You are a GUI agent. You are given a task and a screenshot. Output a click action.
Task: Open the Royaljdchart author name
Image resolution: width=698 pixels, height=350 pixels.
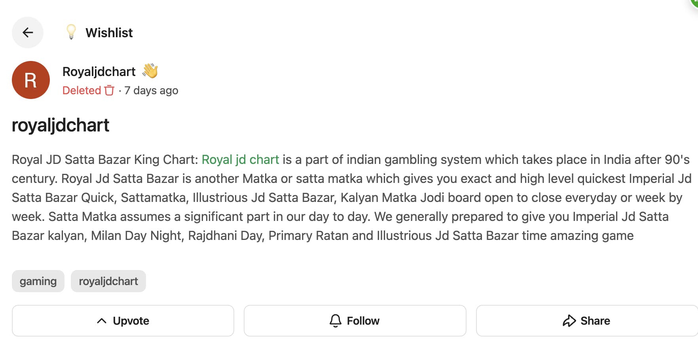99,72
